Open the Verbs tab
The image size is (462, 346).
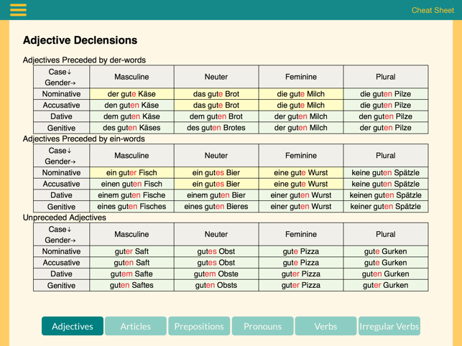325,326
